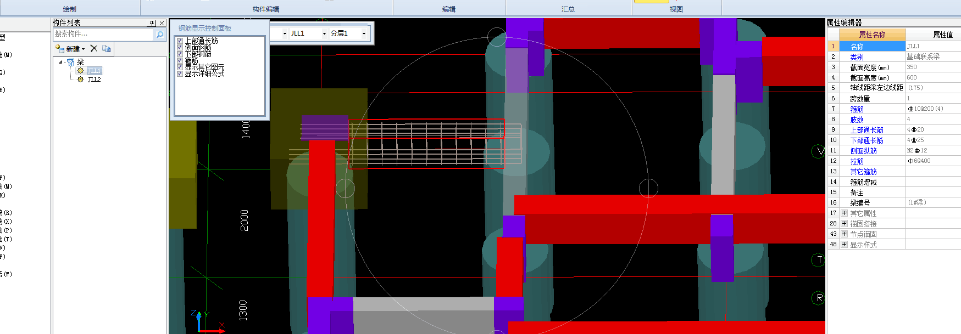Open the 新建 dropdown button
Viewport: 961px width, 334px height.
71,49
